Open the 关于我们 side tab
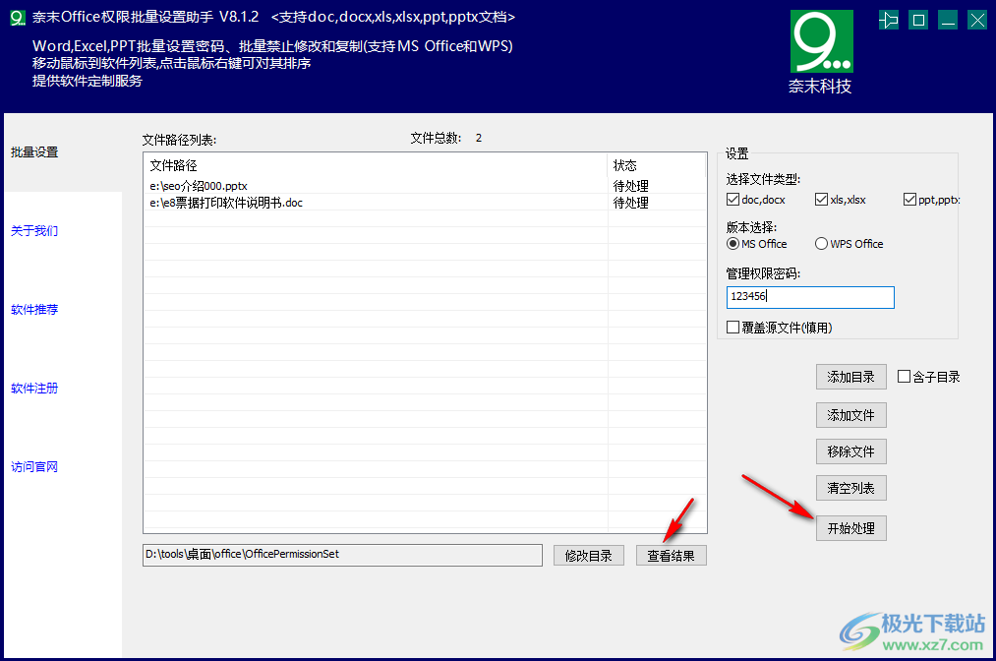 (x=34, y=231)
